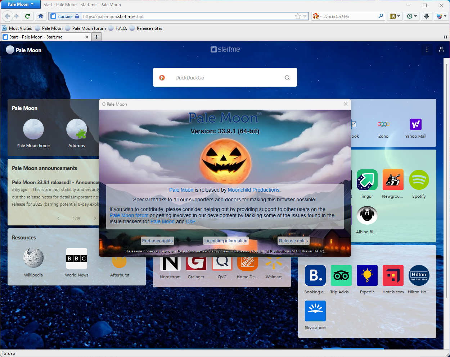Open the Albino Blacksheep tile

367,220
